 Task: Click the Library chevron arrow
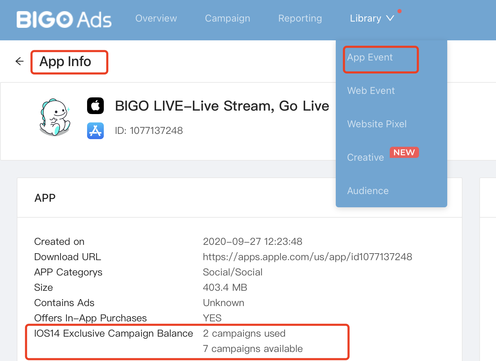pyautogui.click(x=390, y=18)
